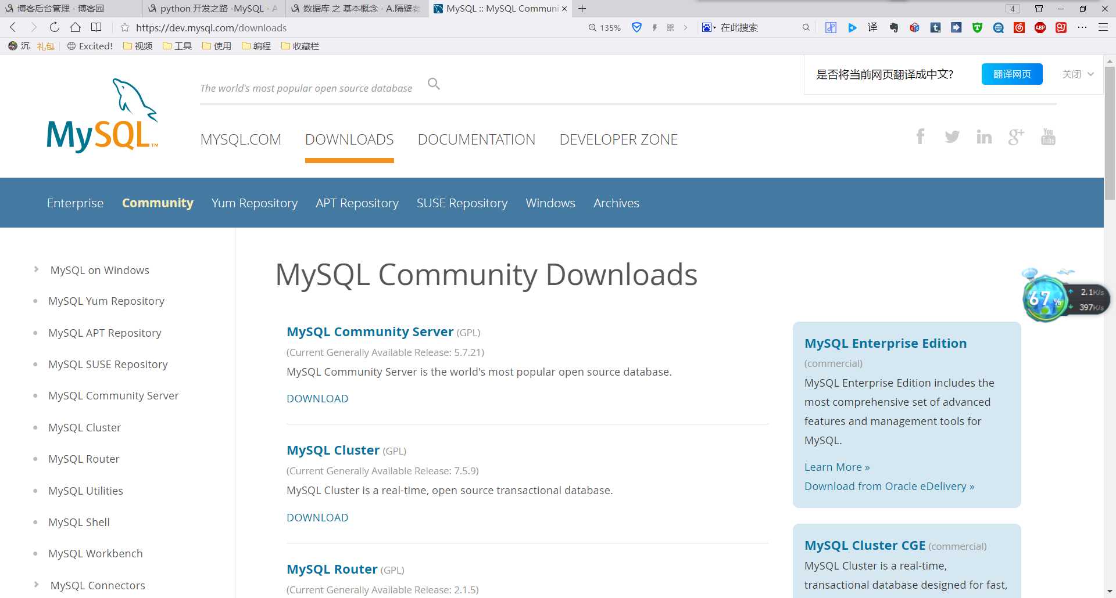Bookmark this page with the star icon

click(x=124, y=27)
